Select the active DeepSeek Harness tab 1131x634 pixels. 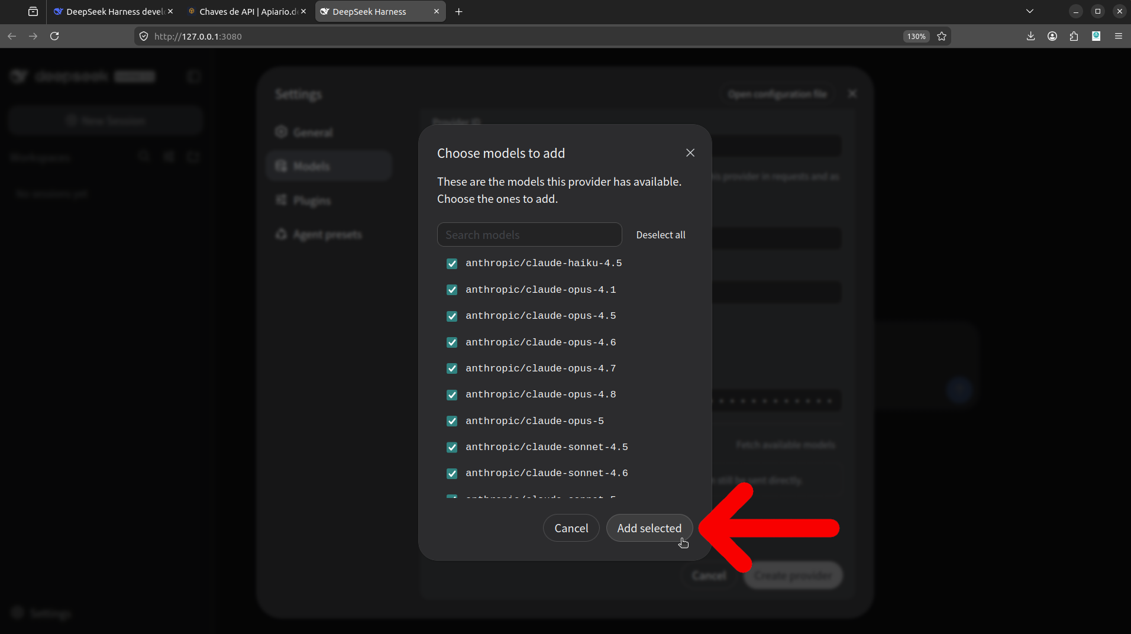(380, 11)
